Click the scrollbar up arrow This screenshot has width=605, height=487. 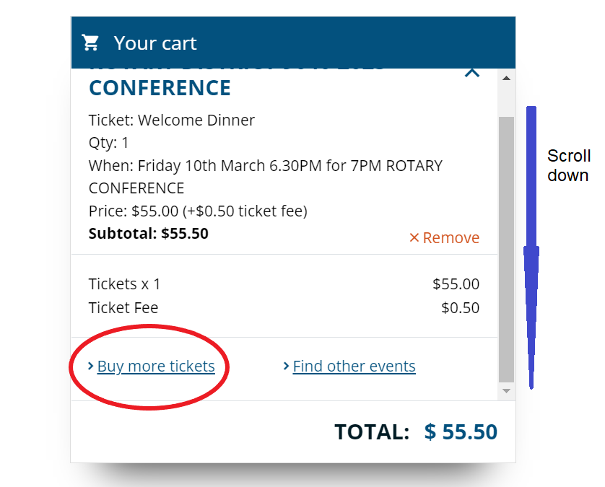point(507,78)
